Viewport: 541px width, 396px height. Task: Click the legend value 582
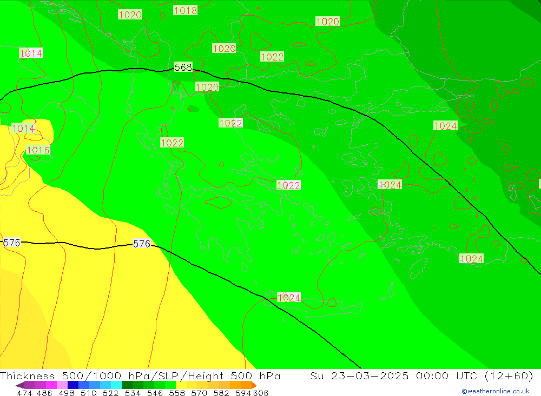(x=221, y=393)
